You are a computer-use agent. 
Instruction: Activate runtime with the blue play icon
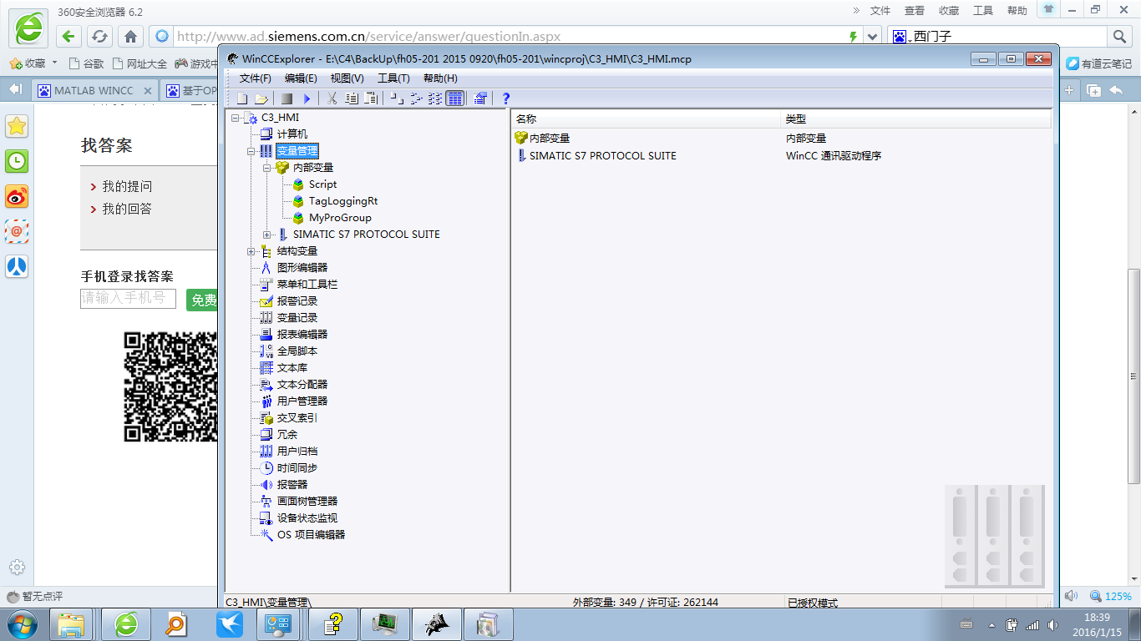click(307, 98)
